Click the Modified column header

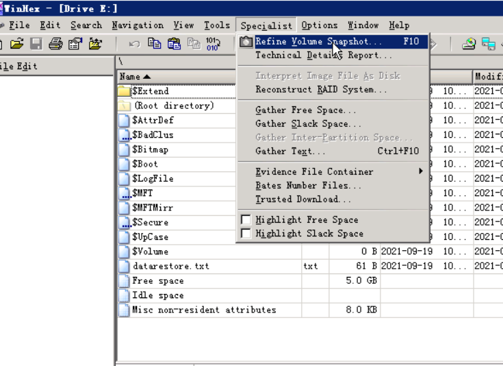(x=488, y=77)
